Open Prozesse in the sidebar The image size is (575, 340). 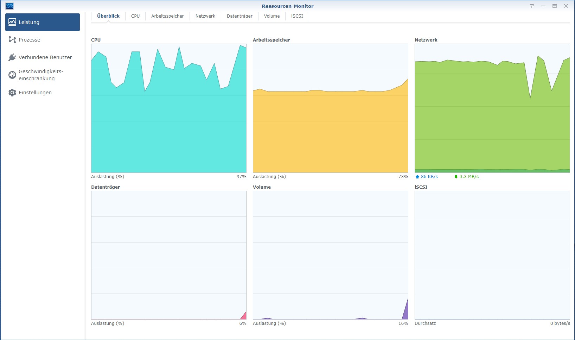[x=43, y=40]
